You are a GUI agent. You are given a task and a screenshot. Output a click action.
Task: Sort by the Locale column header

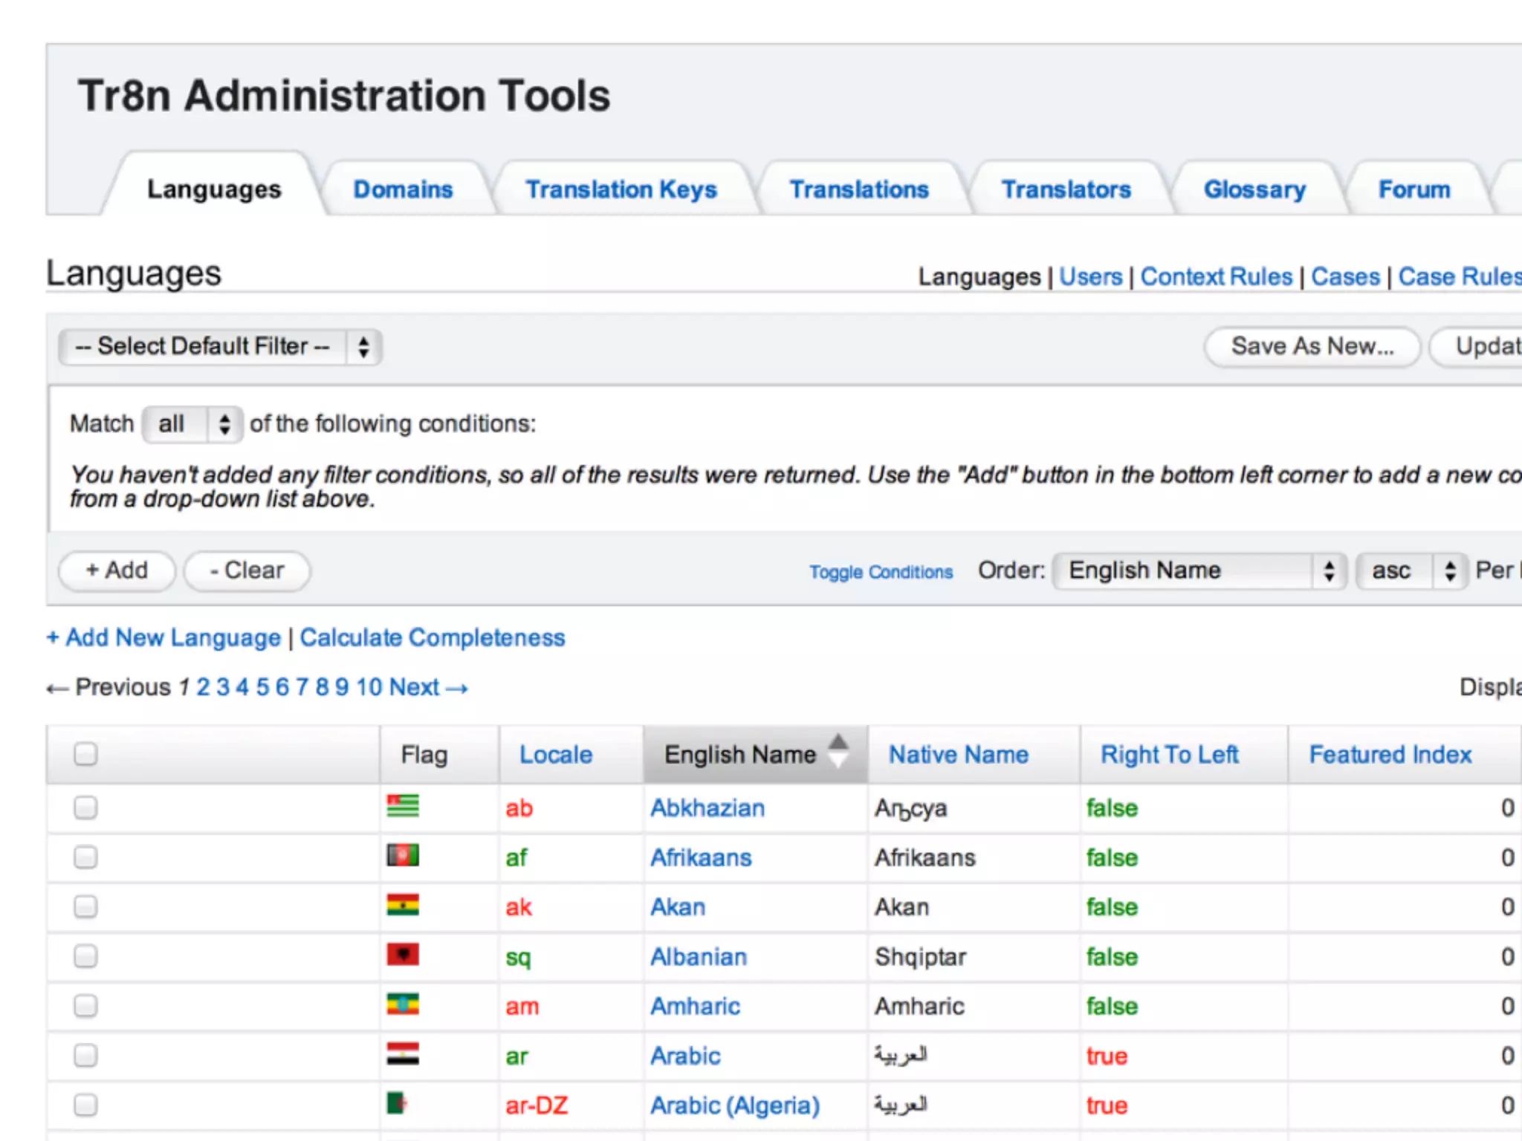point(556,755)
